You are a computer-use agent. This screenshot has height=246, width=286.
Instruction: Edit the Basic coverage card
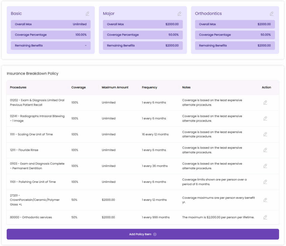pos(87,14)
